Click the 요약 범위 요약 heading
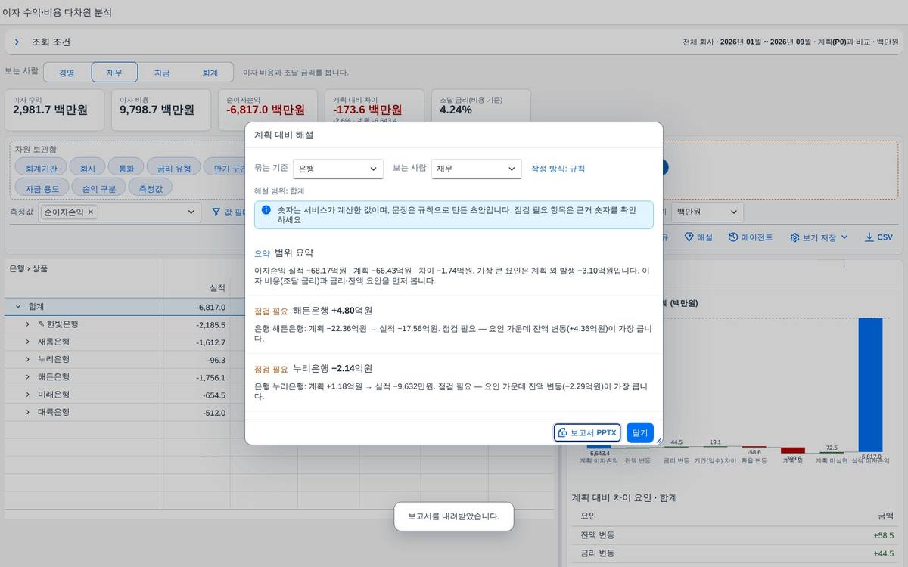This screenshot has height=567, width=908. [284, 253]
